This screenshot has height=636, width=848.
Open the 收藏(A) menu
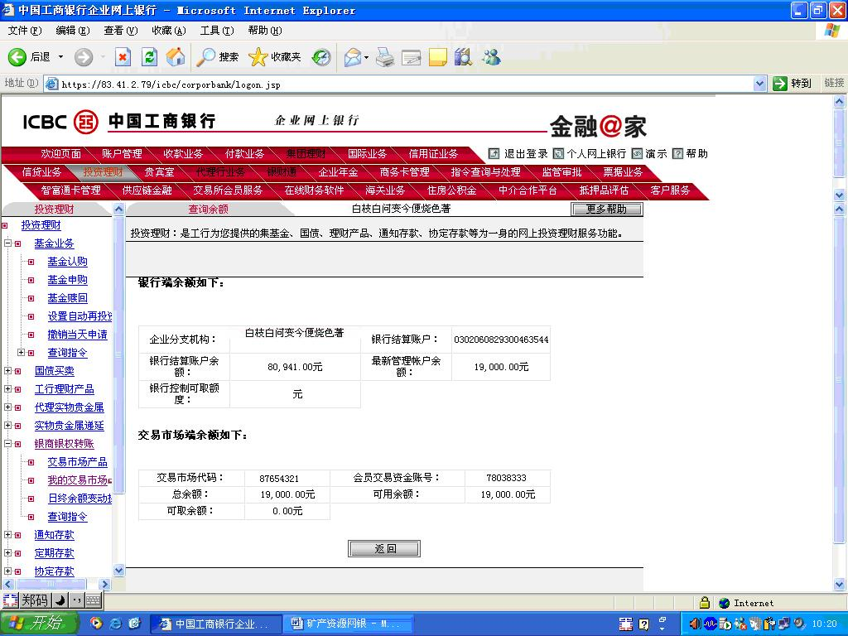pyautogui.click(x=169, y=31)
